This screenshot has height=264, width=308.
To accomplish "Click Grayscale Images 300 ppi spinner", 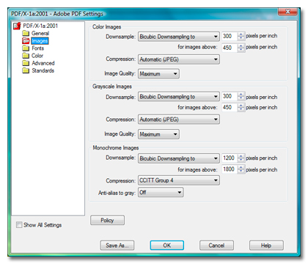I will (241, 96).
